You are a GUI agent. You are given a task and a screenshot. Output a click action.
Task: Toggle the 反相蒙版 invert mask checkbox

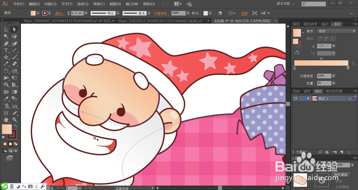tap(333, 187)
